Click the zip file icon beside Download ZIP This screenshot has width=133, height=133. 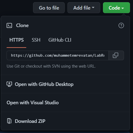(9, 121)
